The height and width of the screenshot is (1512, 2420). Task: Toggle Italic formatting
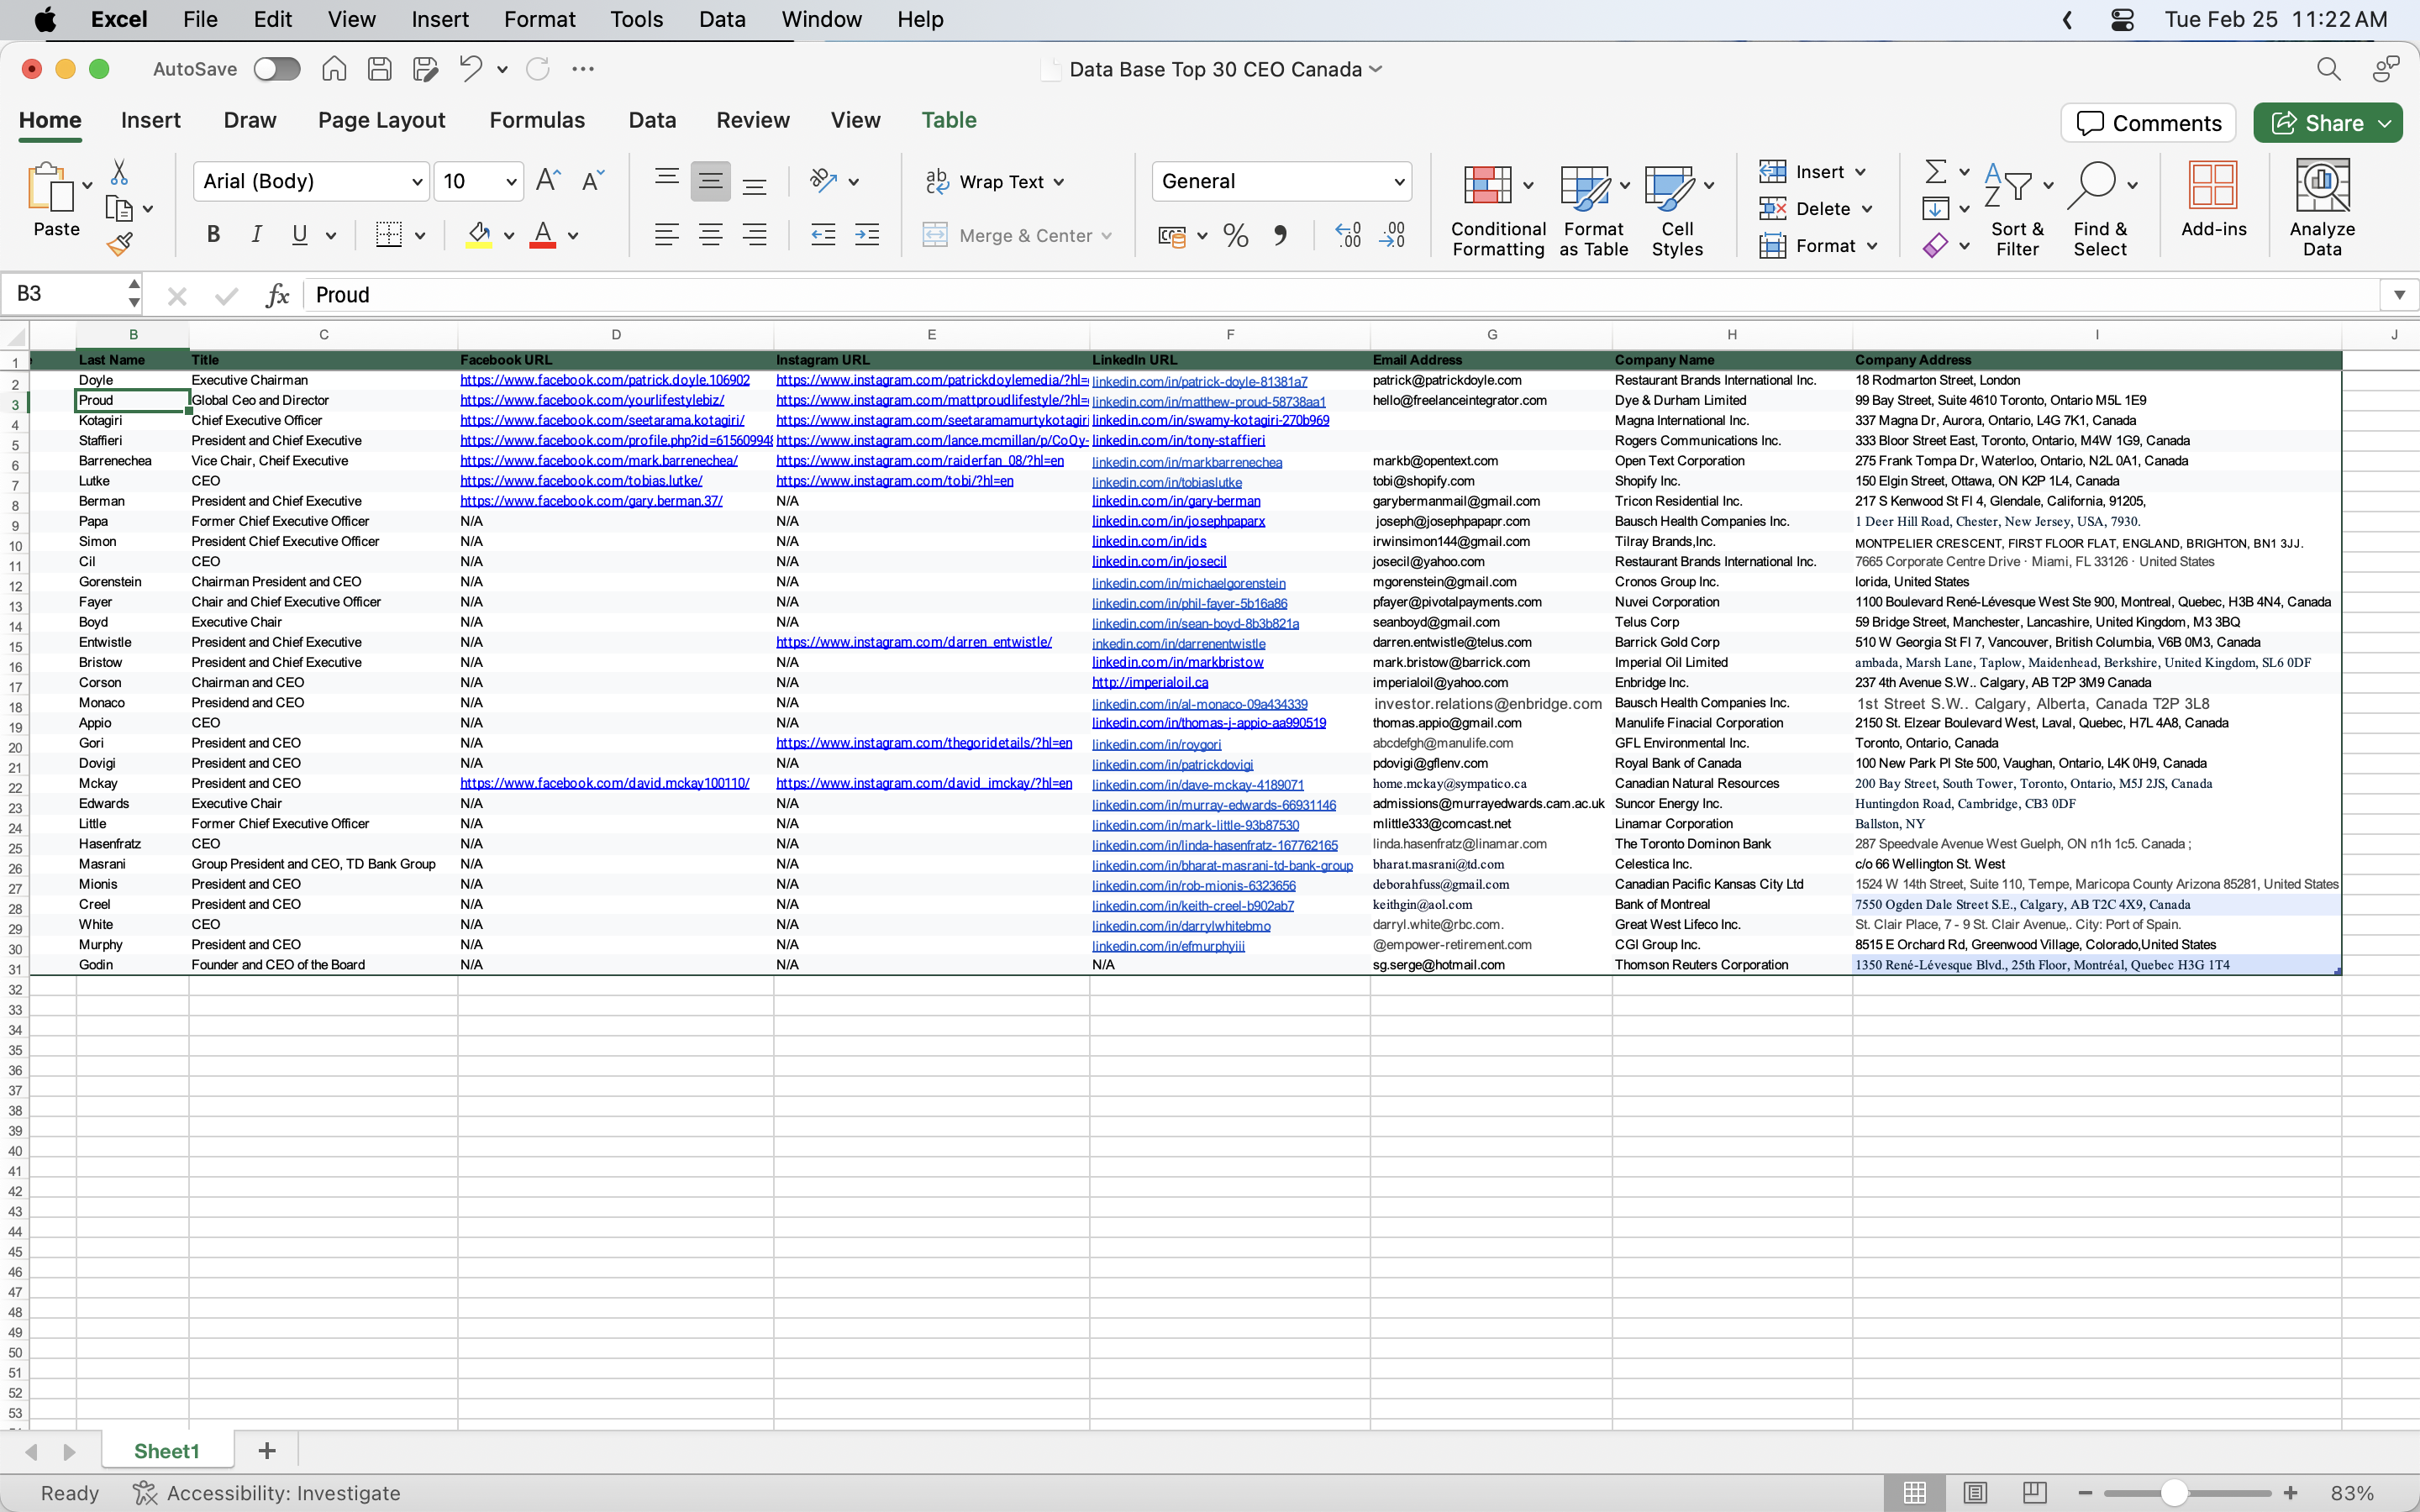tap(256, 234)
